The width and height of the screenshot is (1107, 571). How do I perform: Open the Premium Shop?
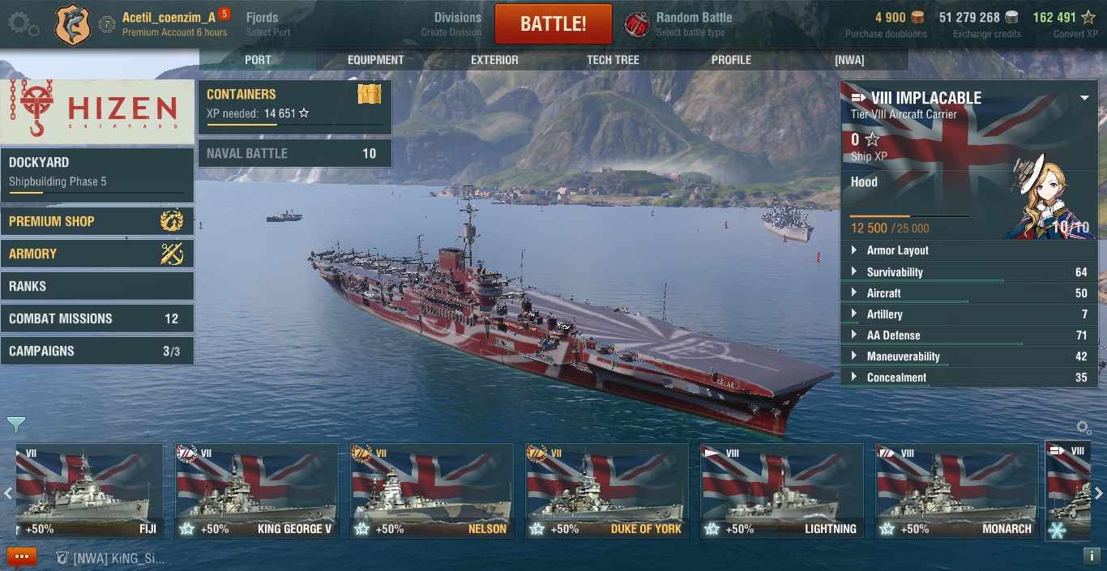(97, 221)
